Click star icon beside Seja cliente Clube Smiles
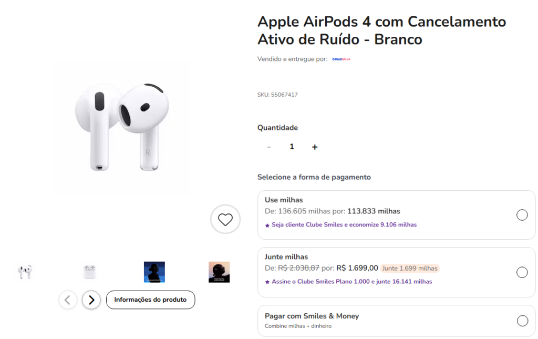The height and width of the screenshot is (339, 538). tap(267, 225)
